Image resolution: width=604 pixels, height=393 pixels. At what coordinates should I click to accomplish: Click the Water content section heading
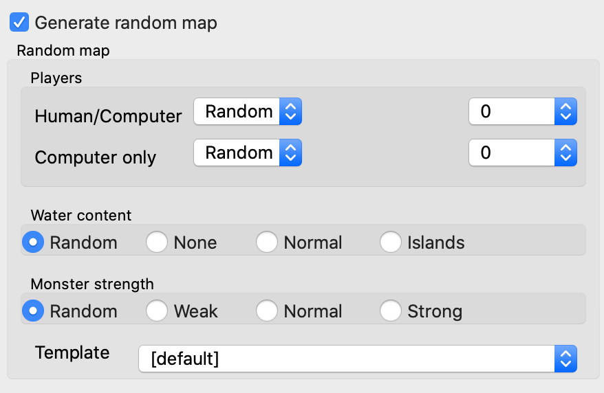pos(80,215)
